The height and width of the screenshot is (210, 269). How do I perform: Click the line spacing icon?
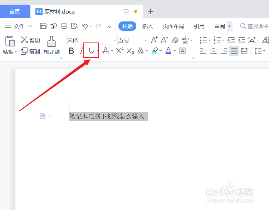point(258,51)
